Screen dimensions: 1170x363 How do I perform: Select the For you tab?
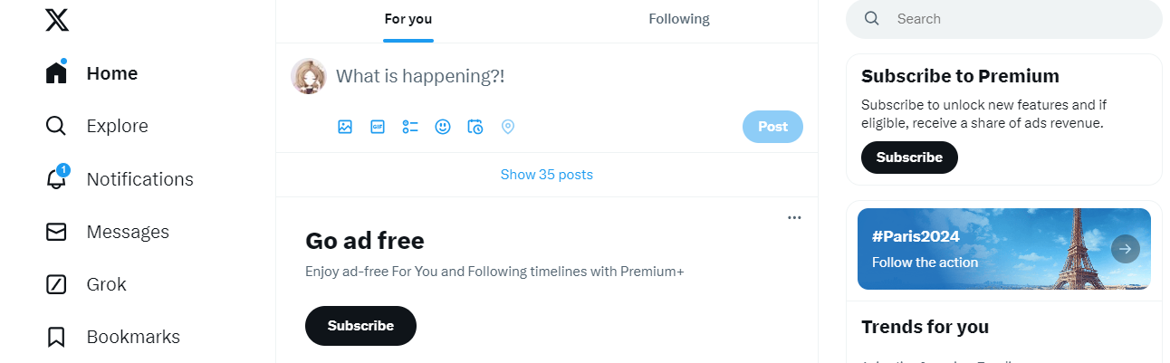pyautogui.click(x=408, y=19)
